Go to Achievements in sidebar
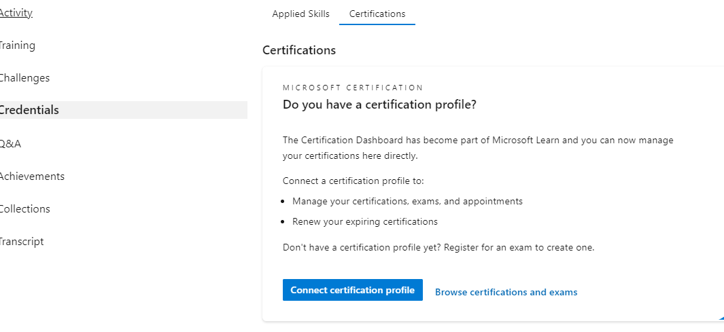The width and height of the screenshot is (724, 332). point(32,176)
